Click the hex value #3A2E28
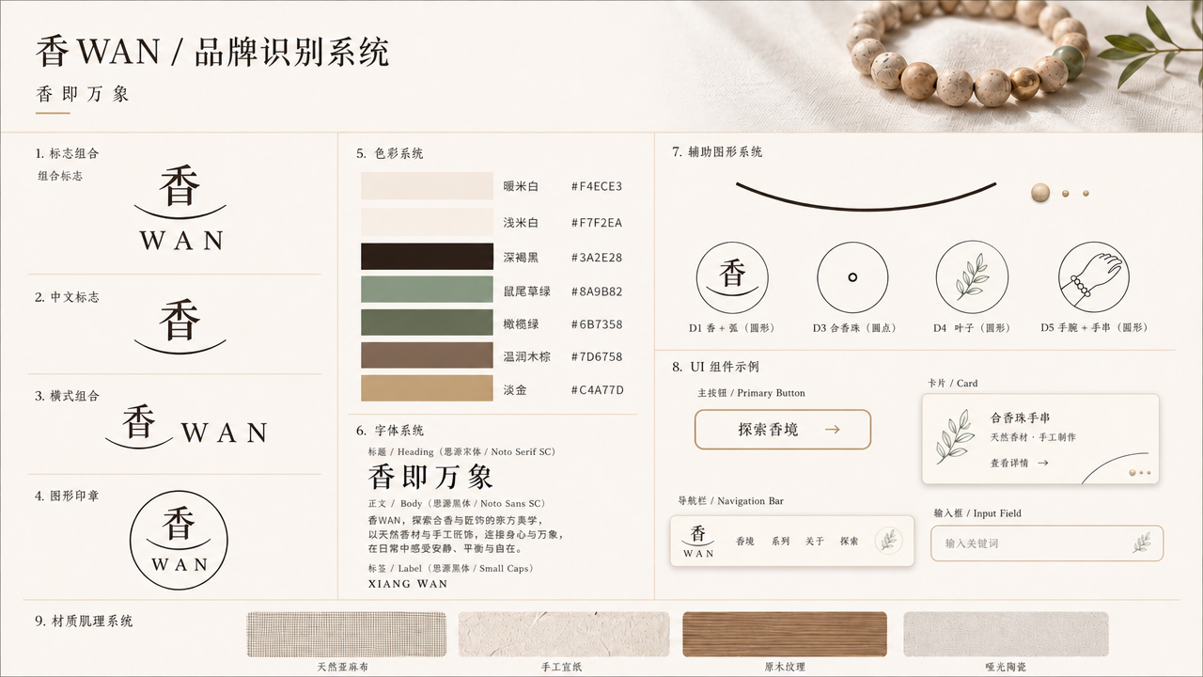 (597, 258)
